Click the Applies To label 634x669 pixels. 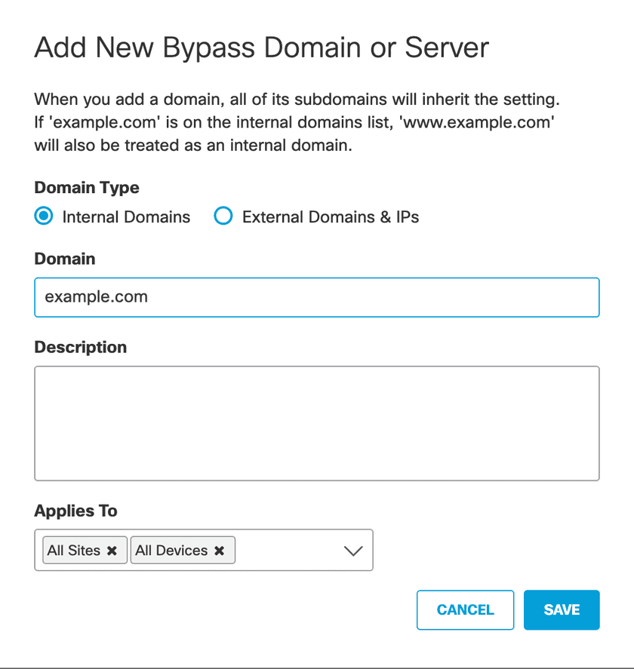click(76, 511)
